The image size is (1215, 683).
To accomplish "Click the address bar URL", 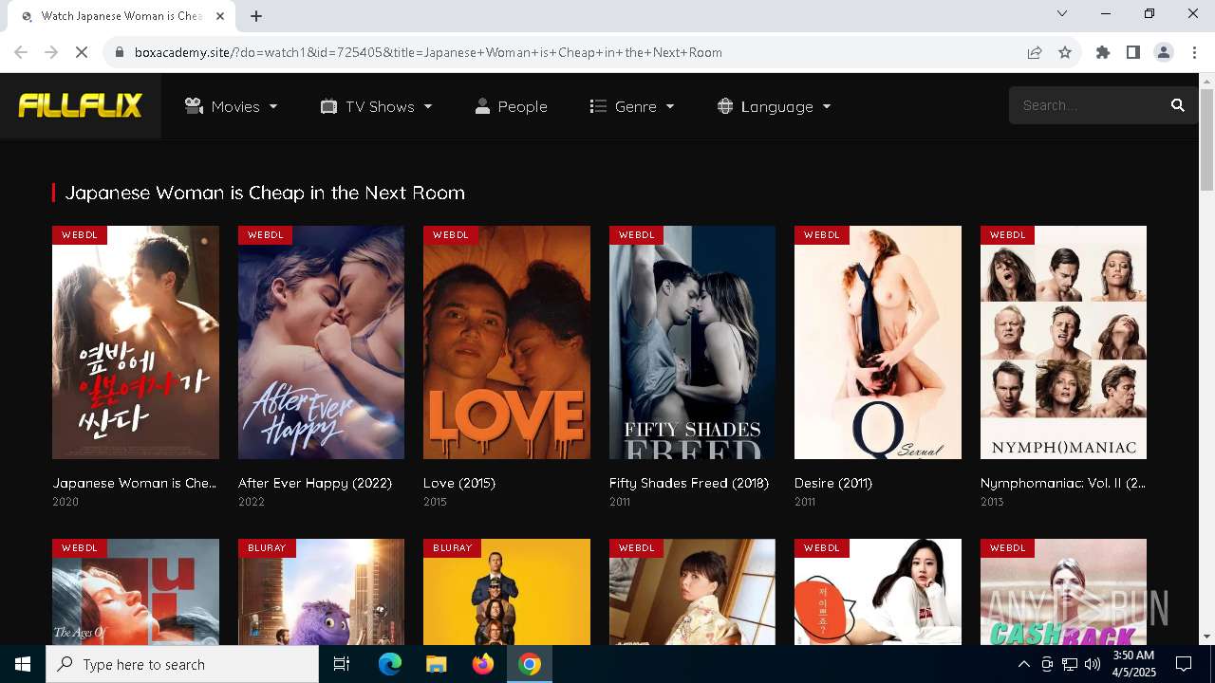I will (428, 52).
